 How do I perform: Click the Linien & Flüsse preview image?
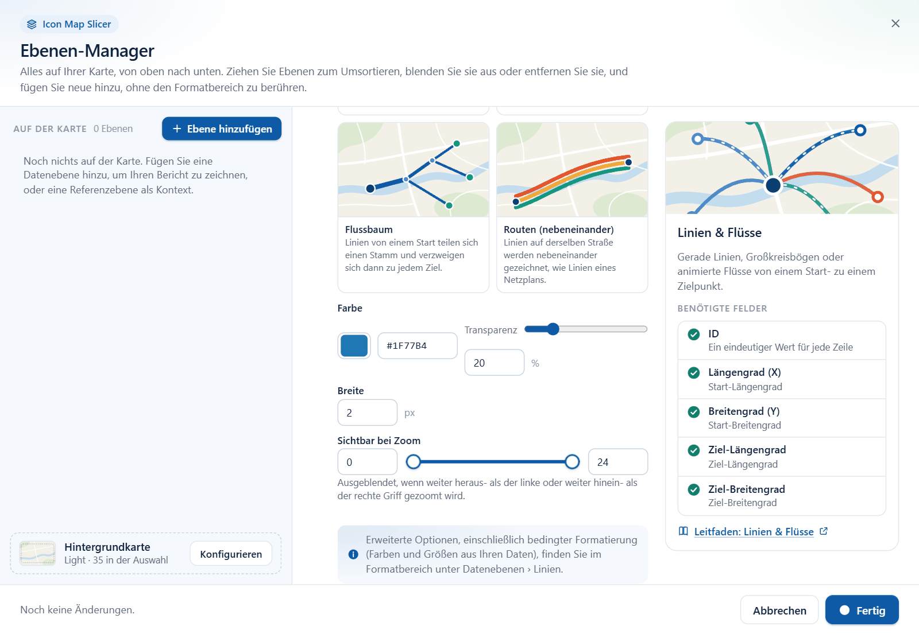click(781, 168)
